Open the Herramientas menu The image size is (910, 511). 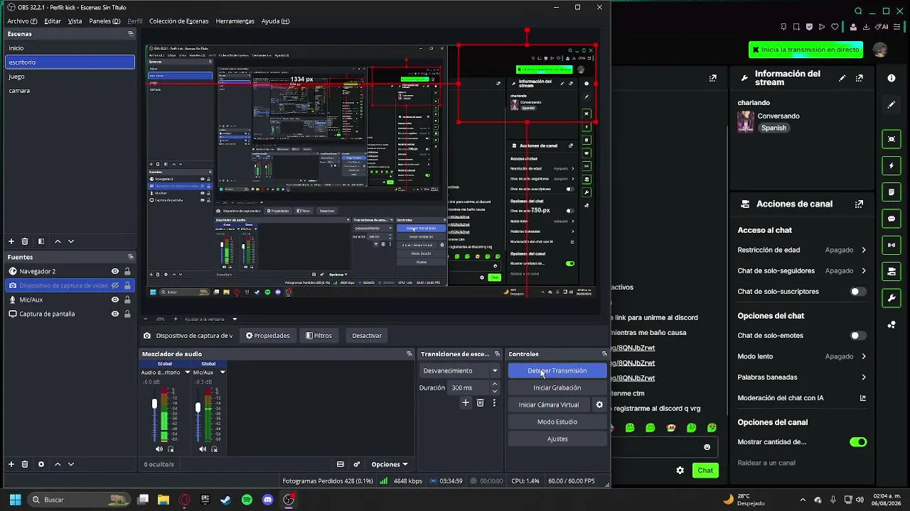pos(235,21)
